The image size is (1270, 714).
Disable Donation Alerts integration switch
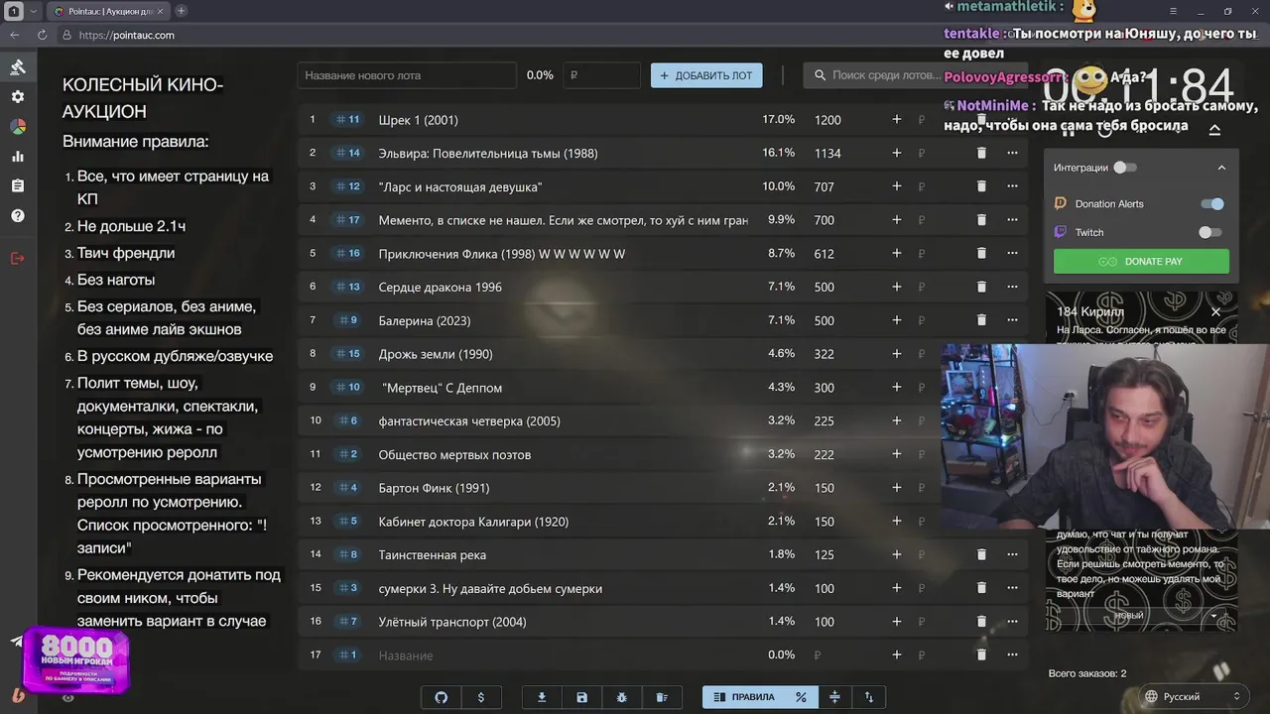(1211, 204)
